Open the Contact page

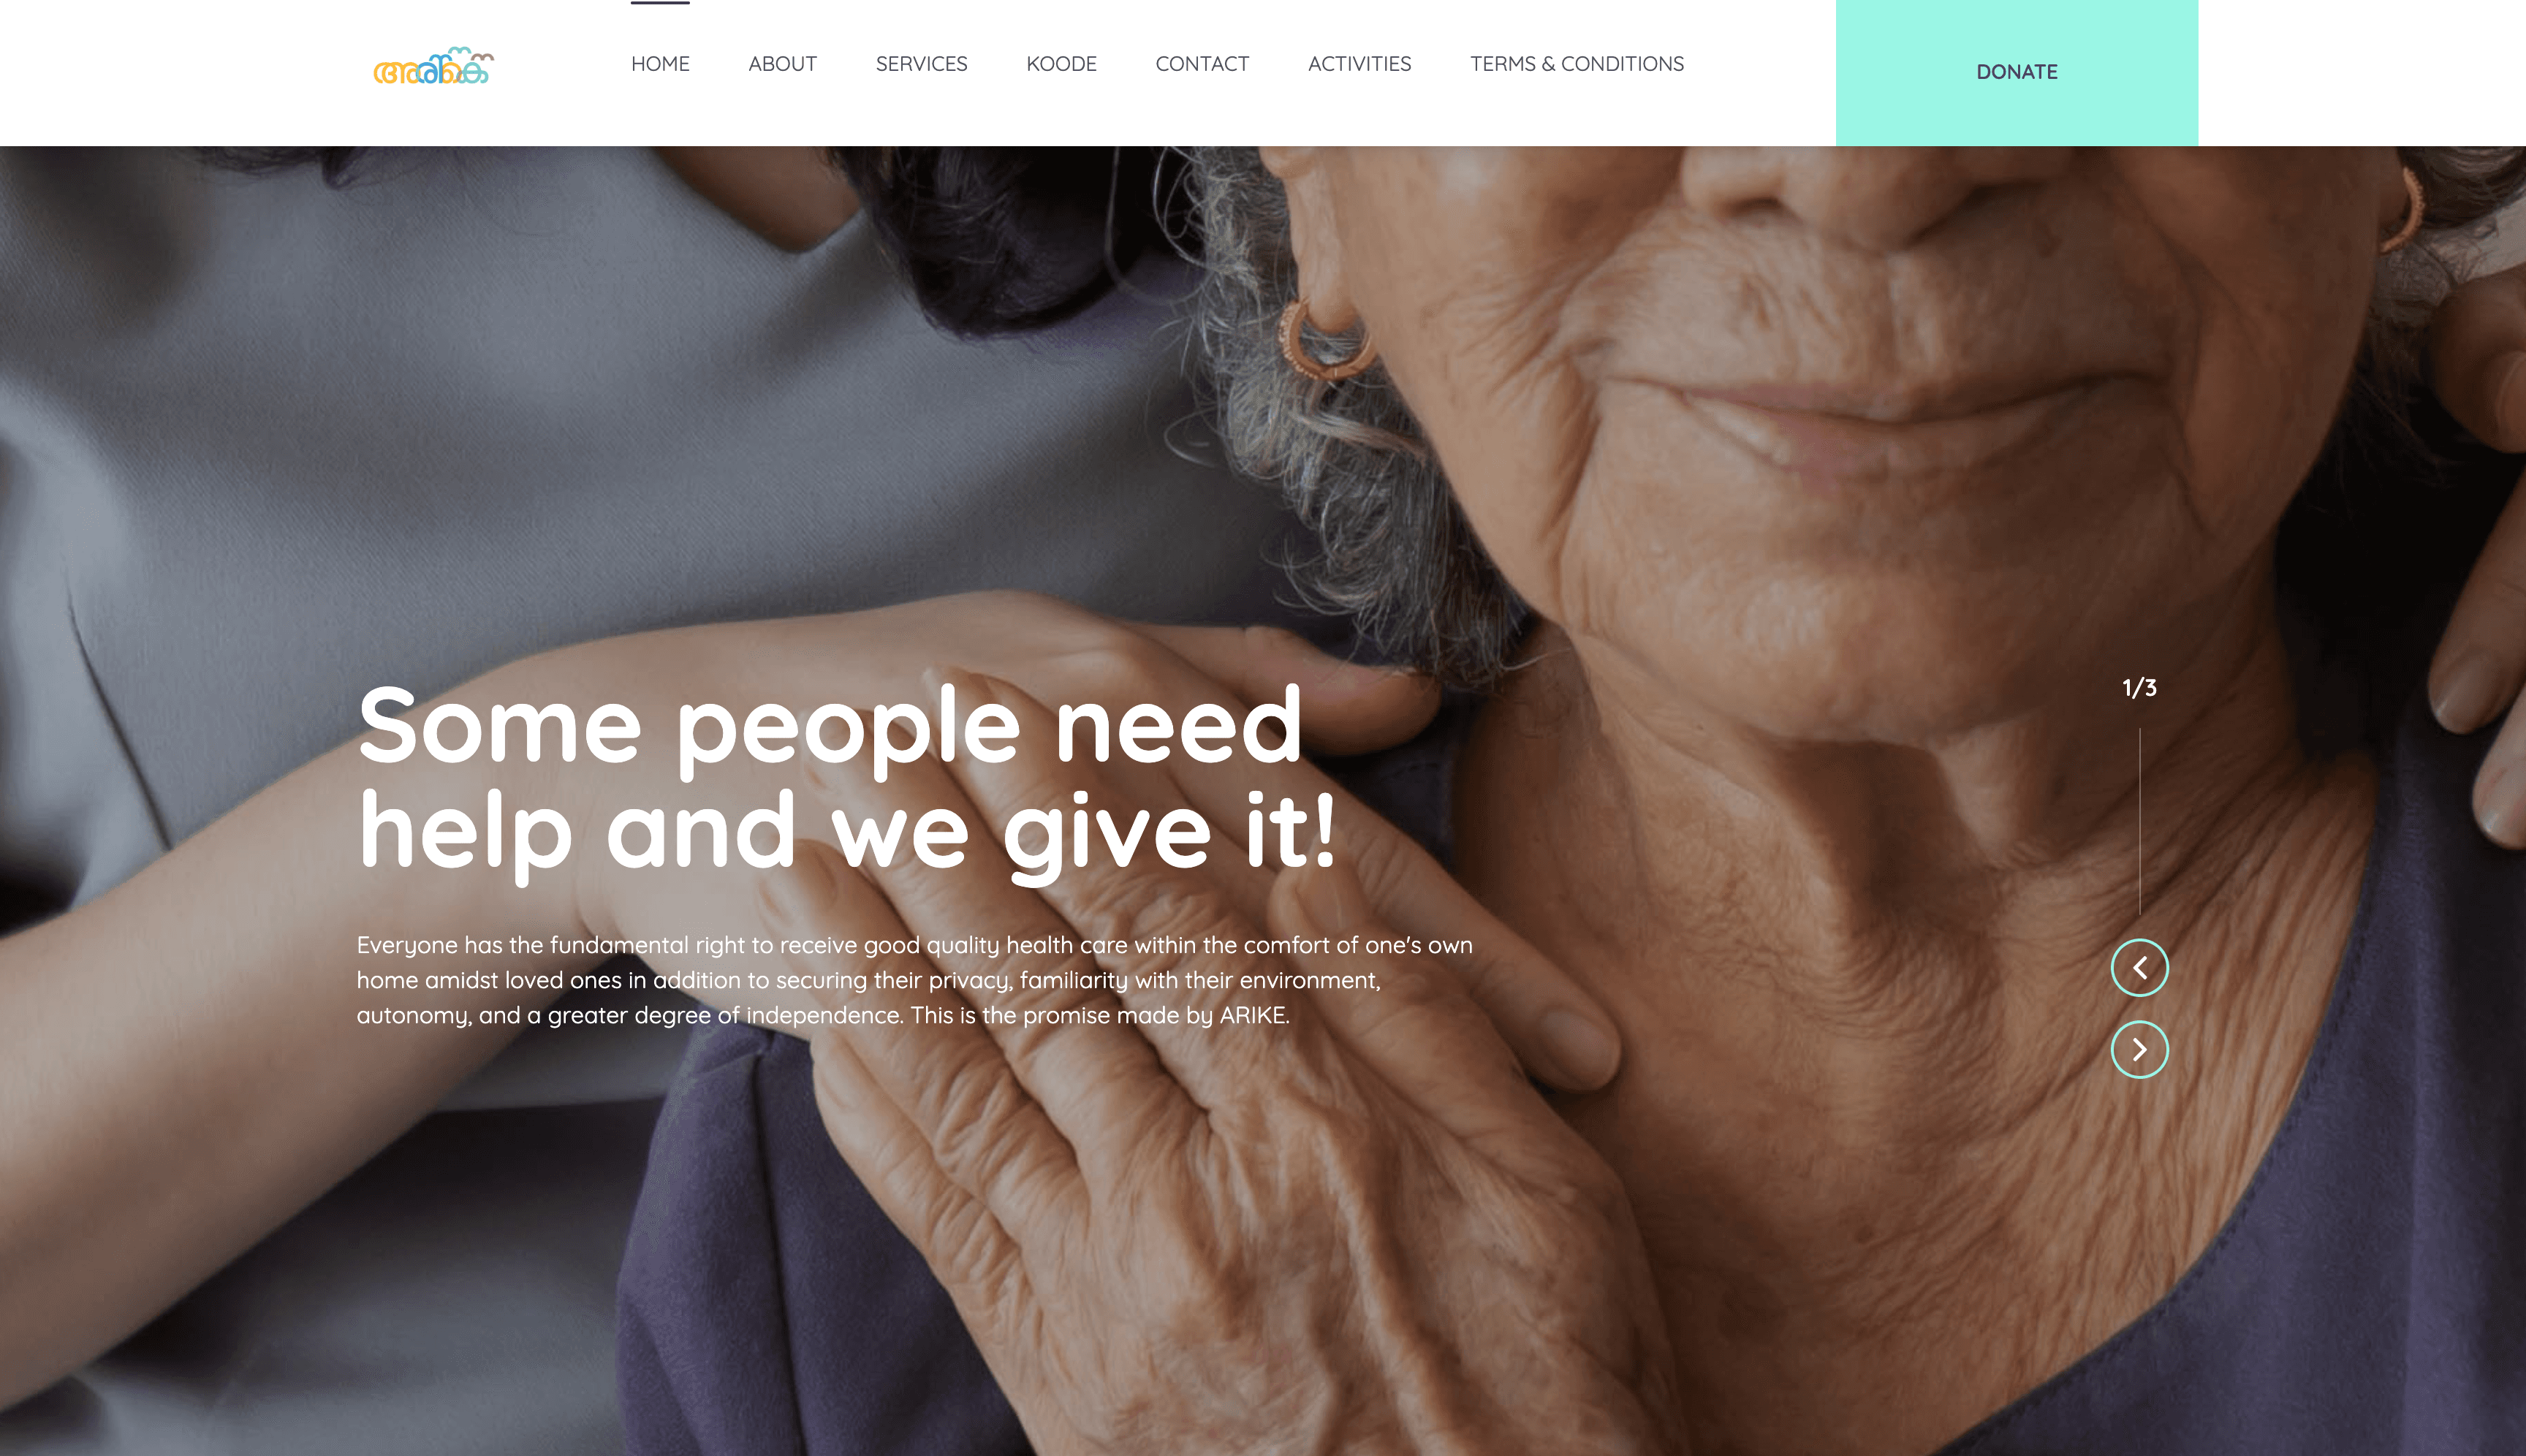1202,64
